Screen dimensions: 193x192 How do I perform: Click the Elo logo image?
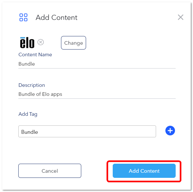pos(27,42)
